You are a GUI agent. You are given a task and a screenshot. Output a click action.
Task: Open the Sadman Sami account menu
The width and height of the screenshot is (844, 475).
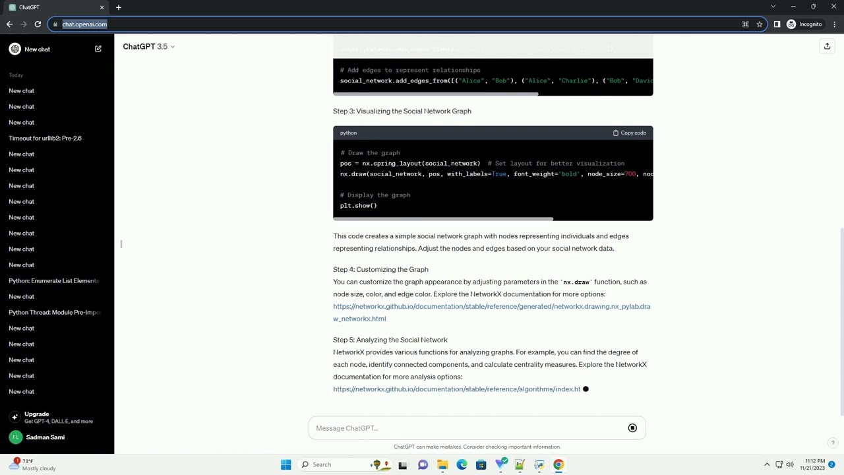(57, 437)
